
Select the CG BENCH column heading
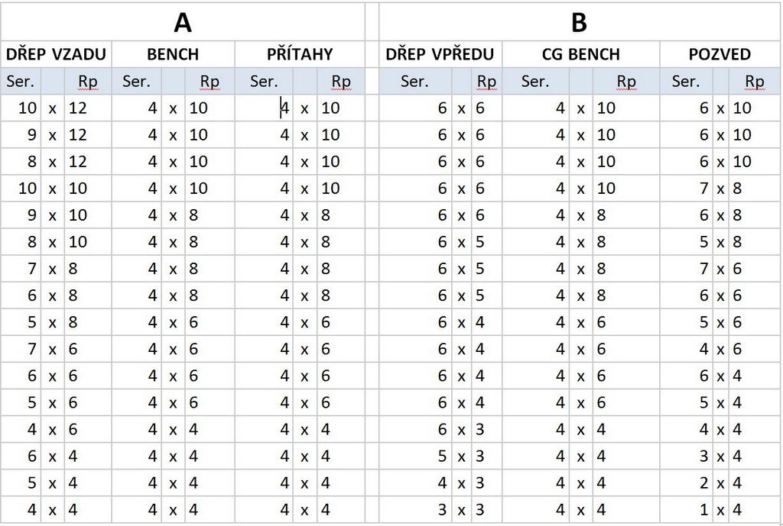pos(581,54)
